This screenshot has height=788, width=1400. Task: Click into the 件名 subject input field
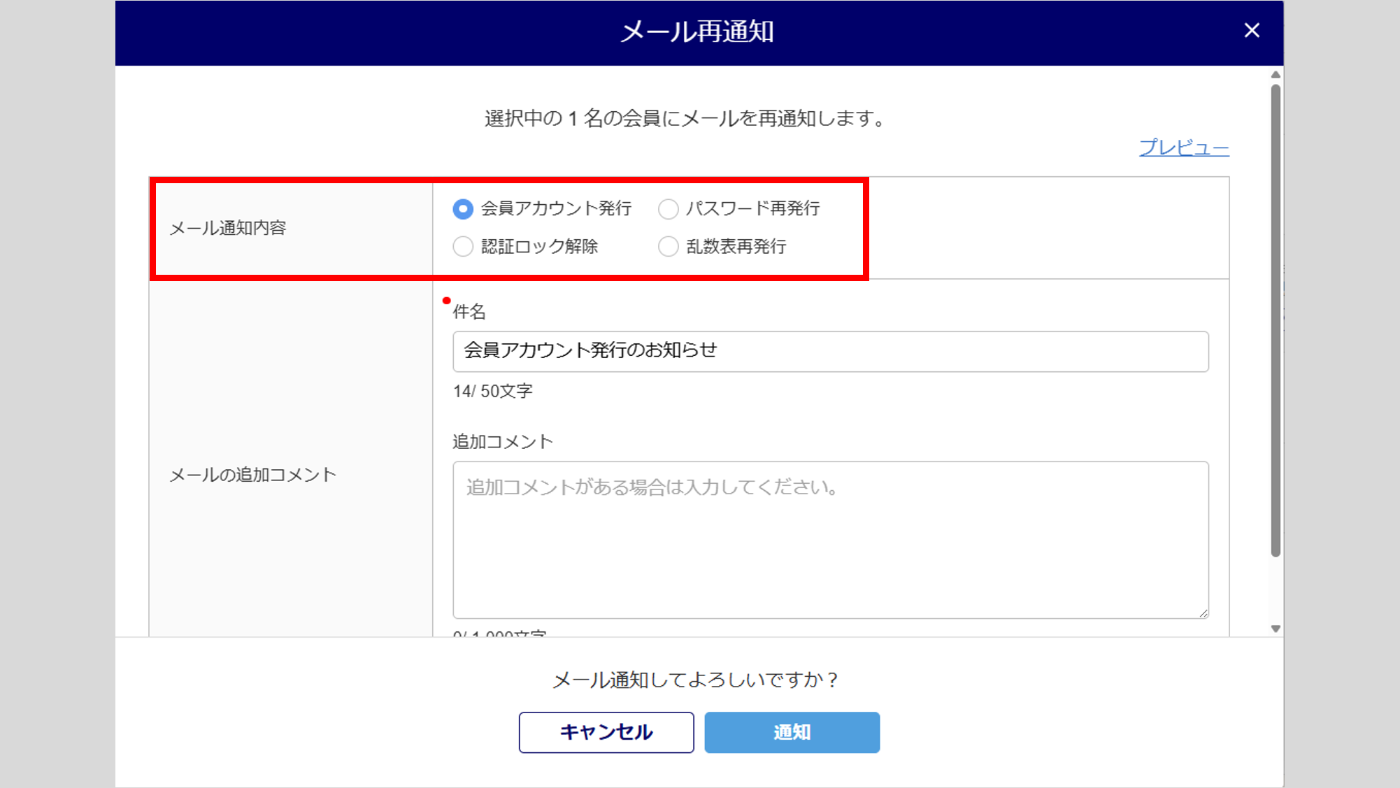tap(830, 352)
